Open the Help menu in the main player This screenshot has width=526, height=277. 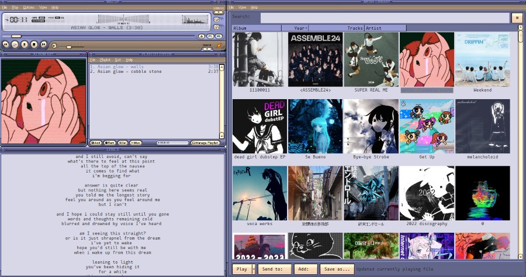(x=55, y=8)
